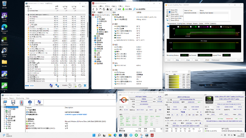Collapse the expanded Computer node in the AIDA64 tree
The width and height of the screenshot is (246, 138).
click(x=93, y=17)
